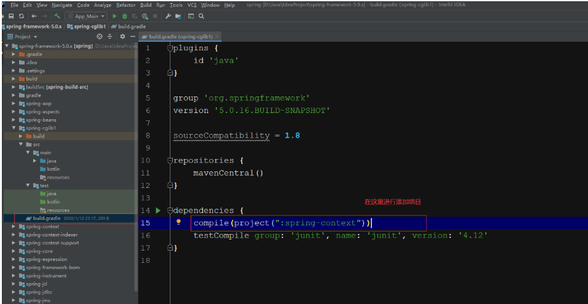Screen dimensions: 588x304
Task: Expand the spring-context module
Action: pos(14,227)
